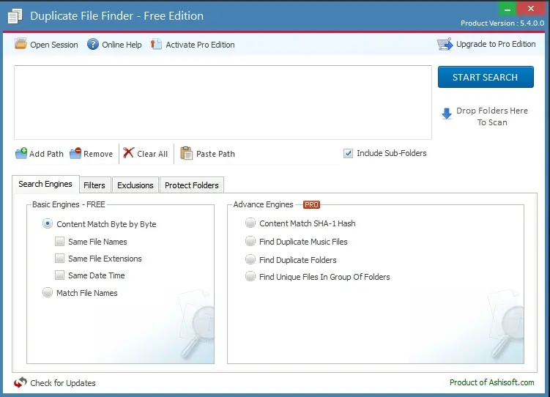550x397 pixels.
Task: Click the Open Session folder icon
Action: [x=21, y=44]
